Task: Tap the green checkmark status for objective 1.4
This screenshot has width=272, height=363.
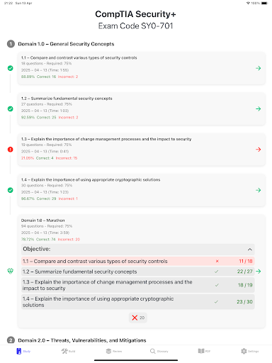Action: click(10, 190)
